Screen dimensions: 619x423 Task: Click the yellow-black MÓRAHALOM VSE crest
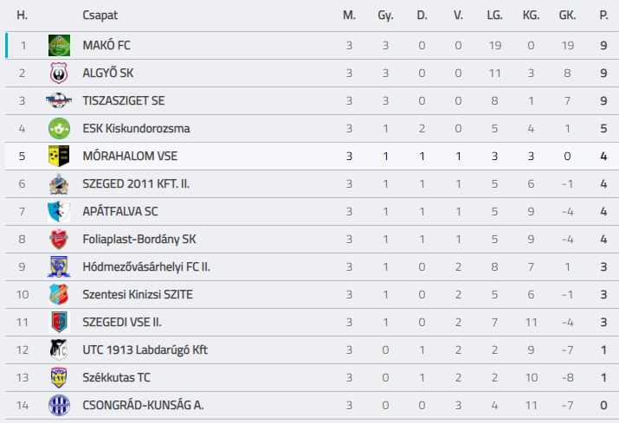tap(59, 156)
